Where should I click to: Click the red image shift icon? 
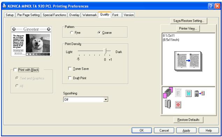pyautogui.click(x=178, y=105)
